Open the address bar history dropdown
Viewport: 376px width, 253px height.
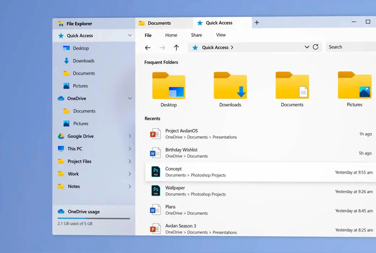(x=307, y=47)
